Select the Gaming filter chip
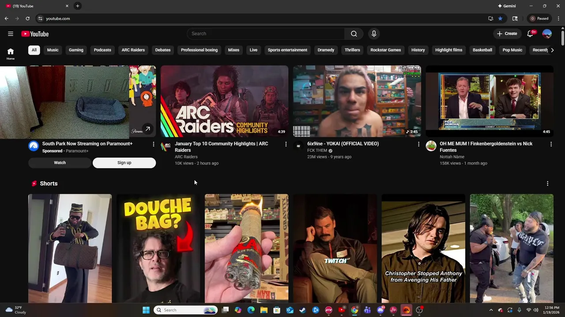Image resolution: width=565 pixels, height=317 pixels. pyautogui.click(x=76, y=50)
